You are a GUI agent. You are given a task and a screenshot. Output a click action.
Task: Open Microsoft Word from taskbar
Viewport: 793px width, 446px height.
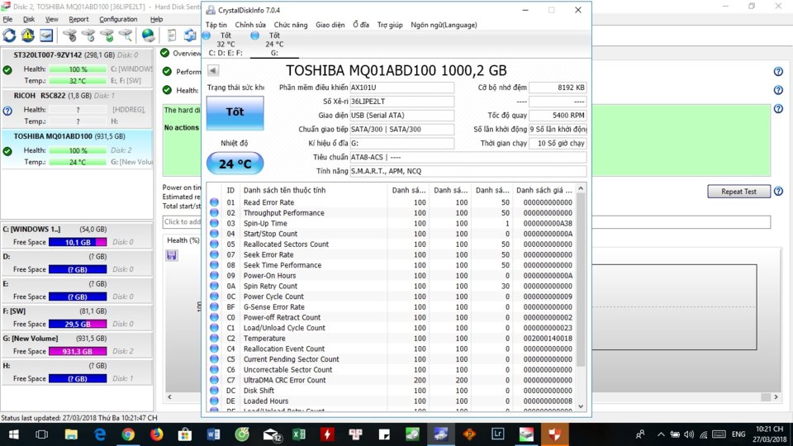213,434
